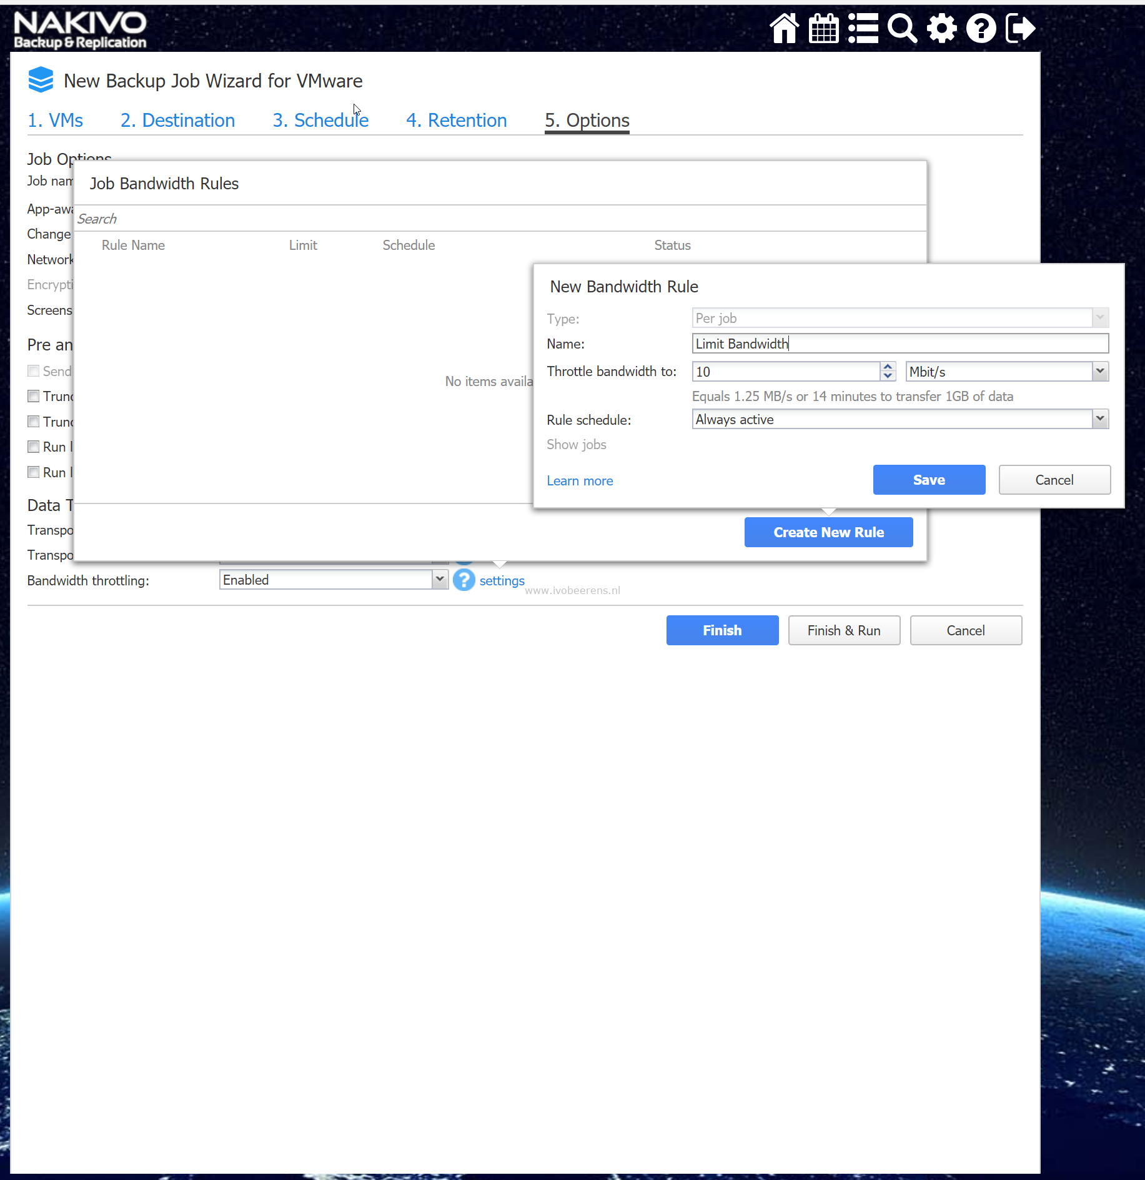
Task: Sort by Rule Name column header
Action: click(133, 245)
